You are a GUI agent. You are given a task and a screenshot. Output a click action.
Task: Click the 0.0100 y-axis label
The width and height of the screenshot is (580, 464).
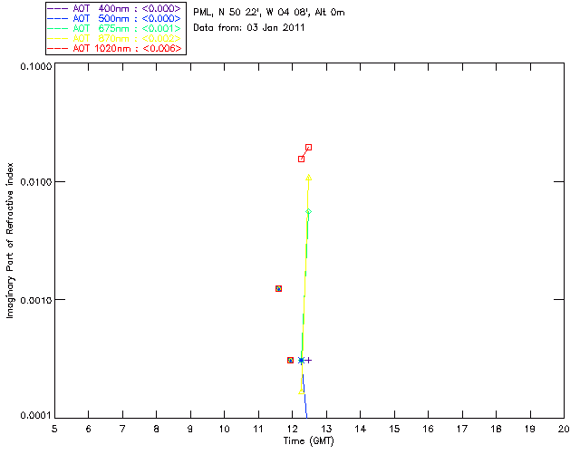tap(35, 182)
